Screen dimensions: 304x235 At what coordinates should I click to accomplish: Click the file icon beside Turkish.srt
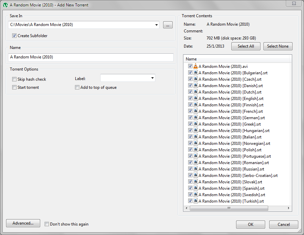coord(196,201)
